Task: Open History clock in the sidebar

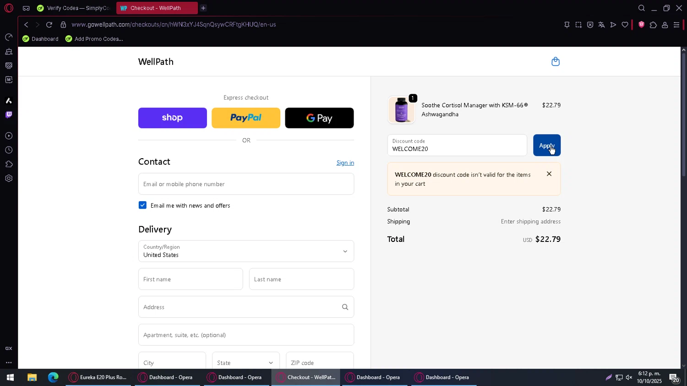Action: tap(9, 150)
